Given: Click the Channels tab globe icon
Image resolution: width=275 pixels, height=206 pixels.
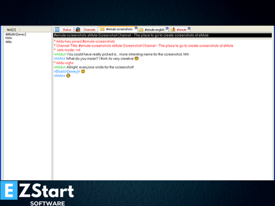Looking at the screenshot, I should coord(78,30).
